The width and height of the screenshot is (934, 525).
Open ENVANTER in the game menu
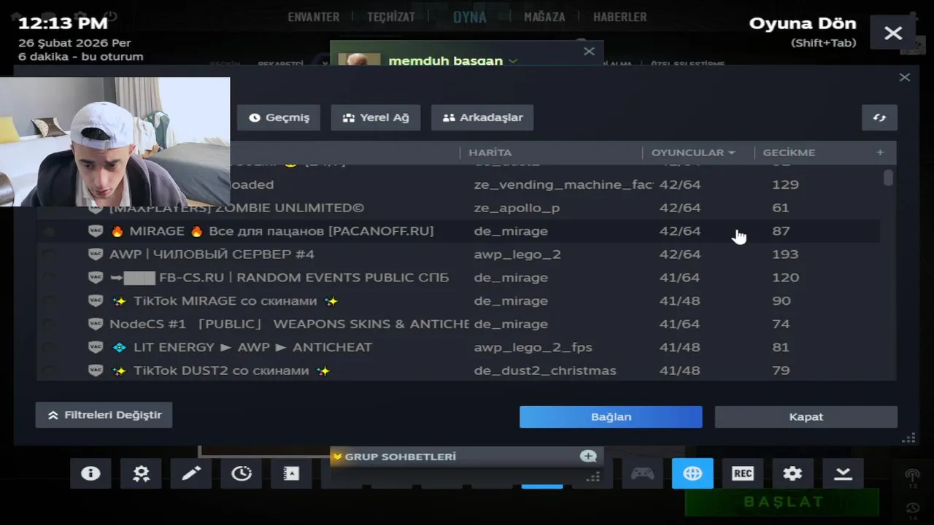(314, 17)
